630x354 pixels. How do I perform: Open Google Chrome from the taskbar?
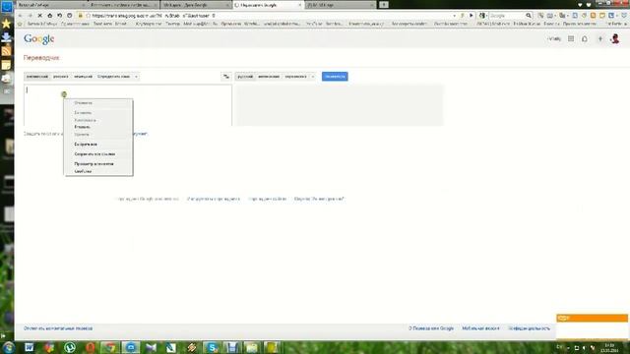click(110, 347)
